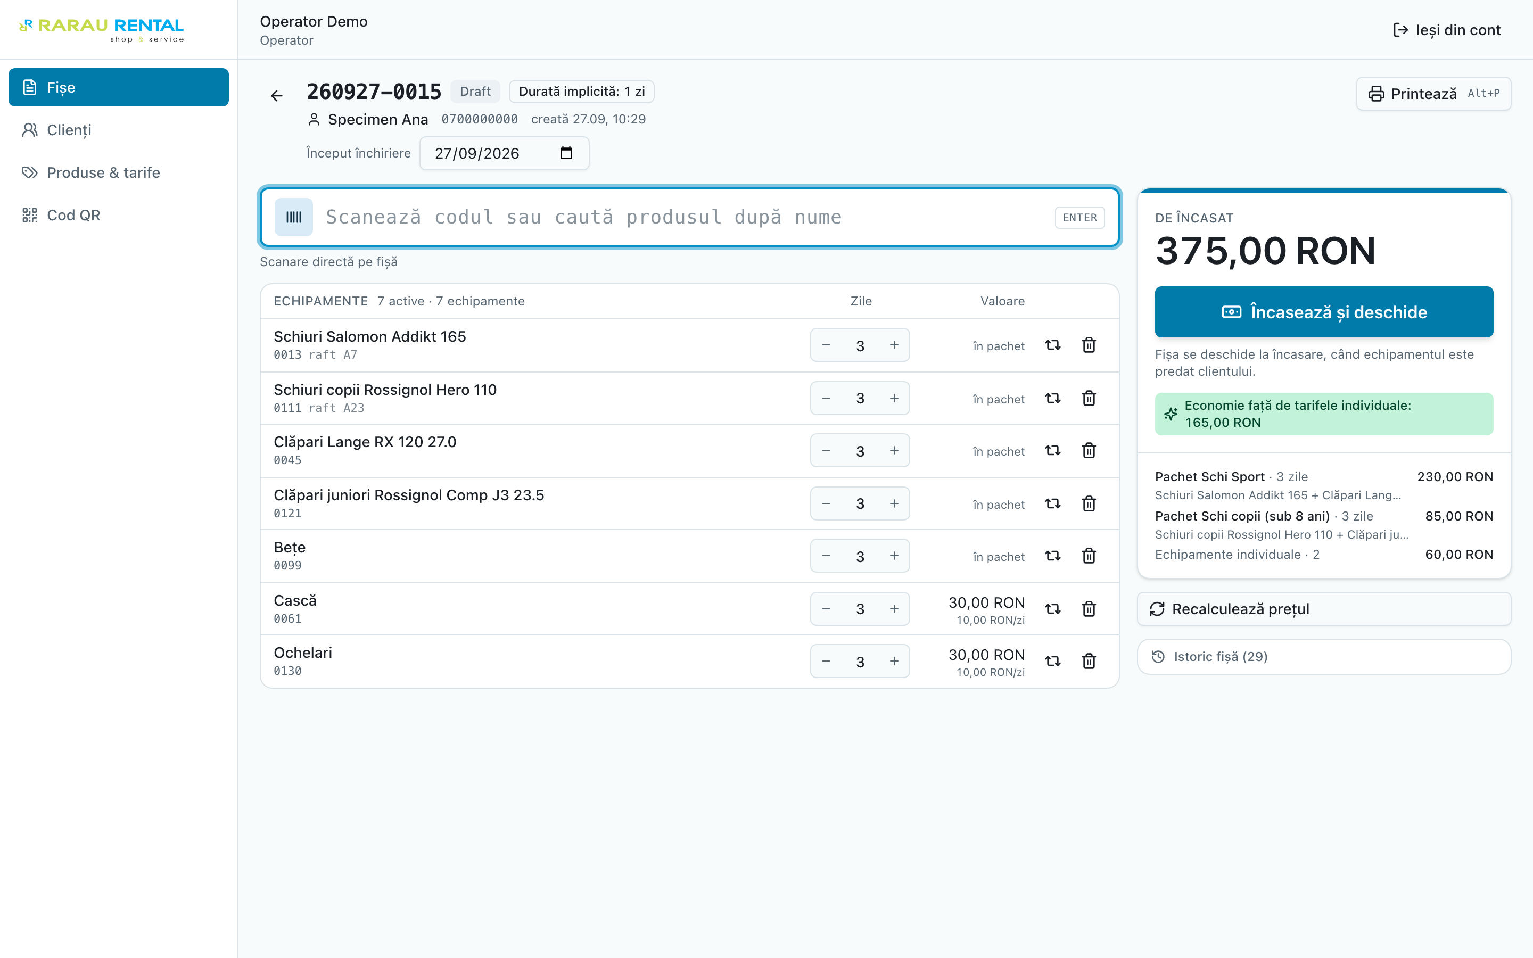Click the Pachet Schi copii (sub 8 ani) line
Viewport: 1533px width, 958px height.
[x=1324, y=525]
